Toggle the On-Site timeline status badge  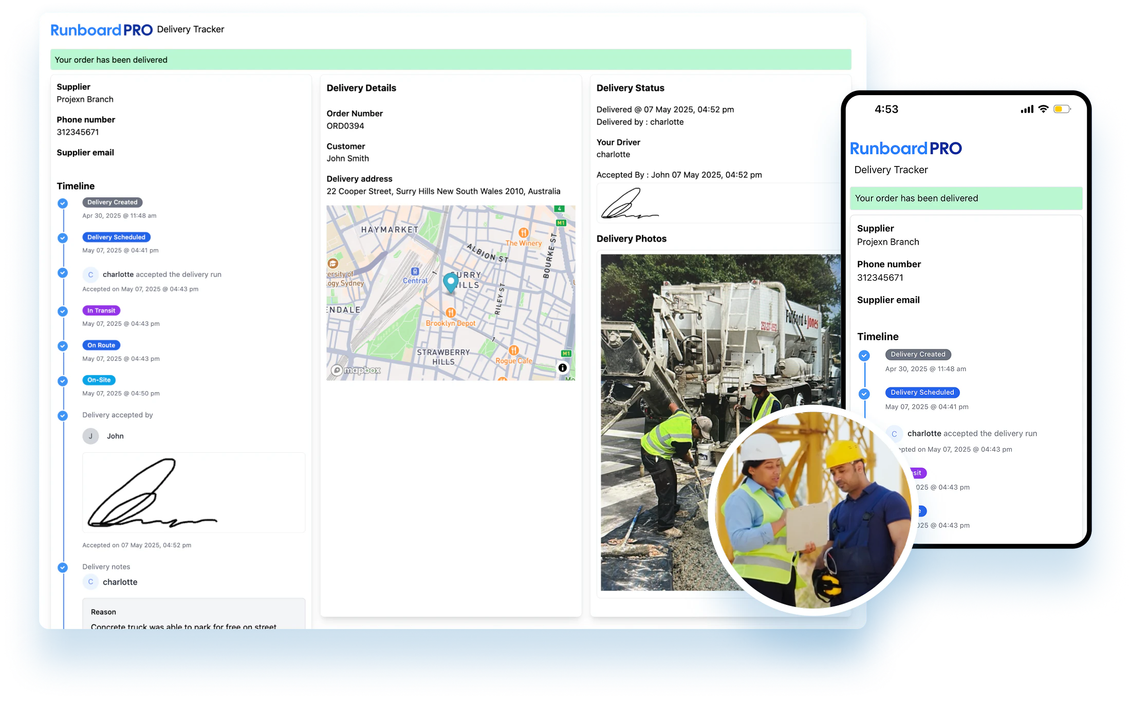coord(98,380)
